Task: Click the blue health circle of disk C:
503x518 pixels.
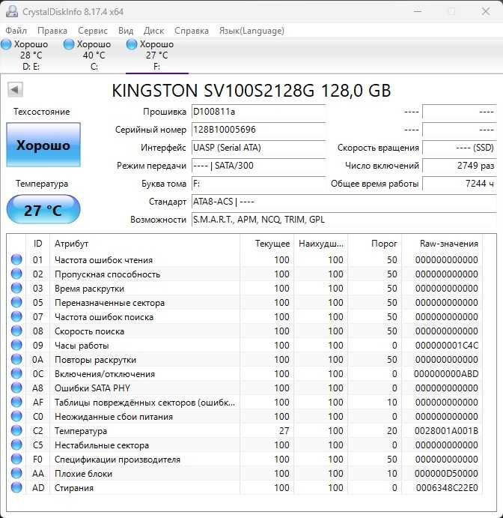Action: point(69,44)
